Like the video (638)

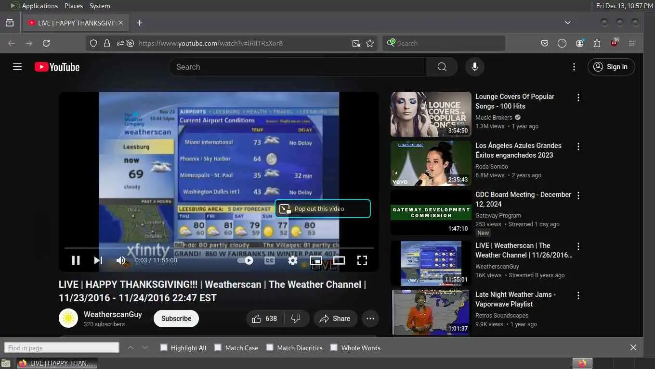(x=265, y=319)
